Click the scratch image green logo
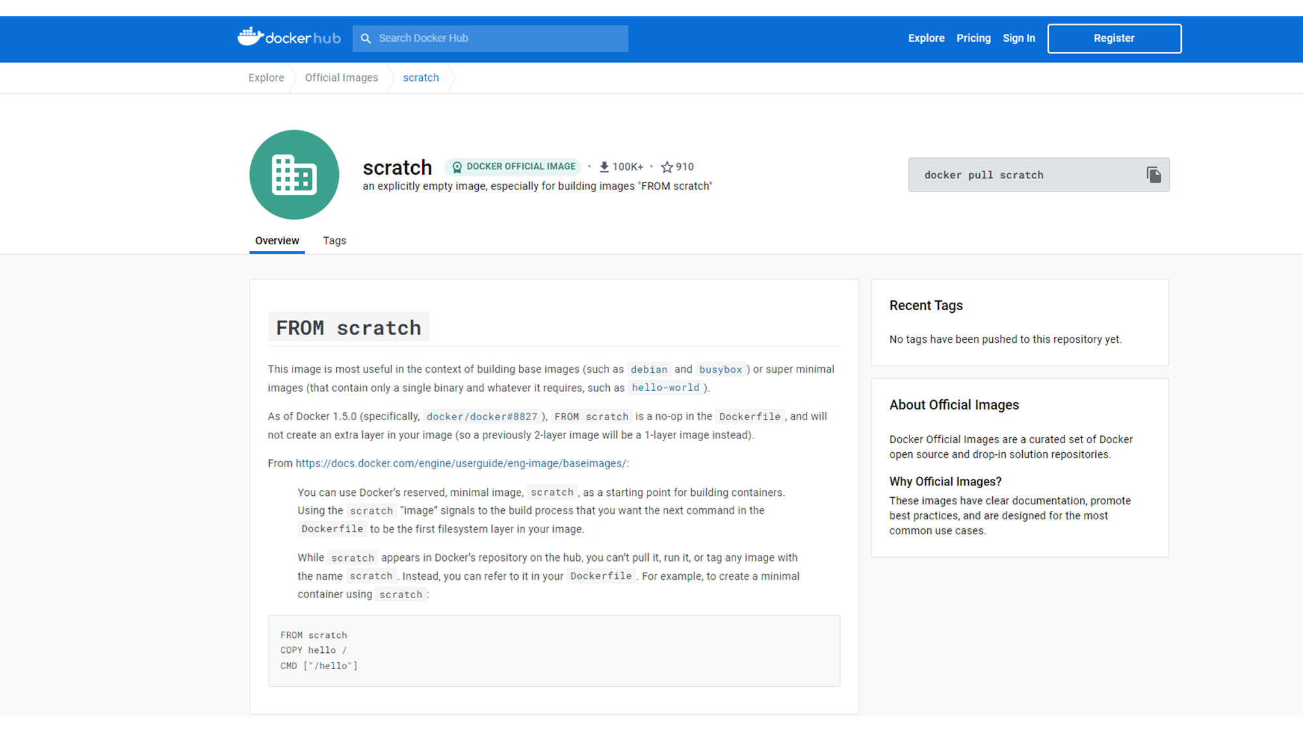 [294, 175]
